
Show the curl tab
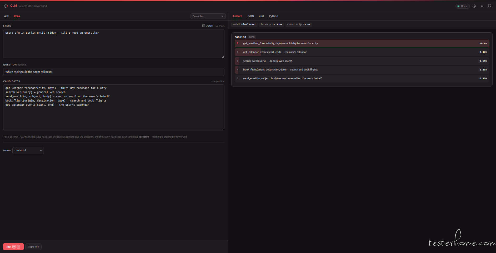pyautogui.click(x=262, y=16)
